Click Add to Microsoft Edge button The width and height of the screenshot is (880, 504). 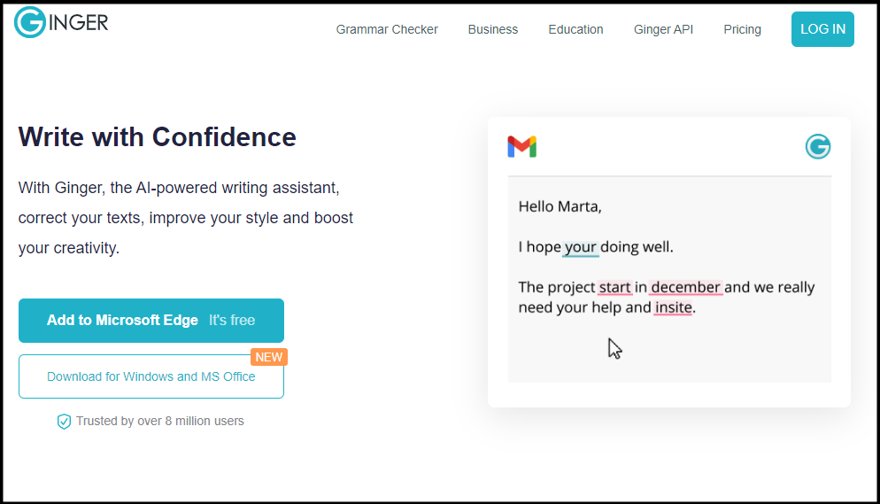151,321
